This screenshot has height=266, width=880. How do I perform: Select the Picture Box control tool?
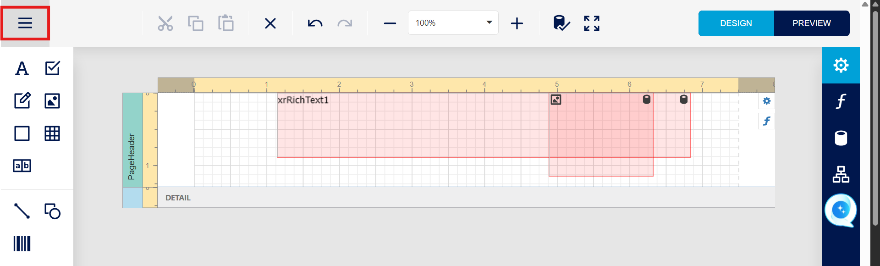click(52, 100)
